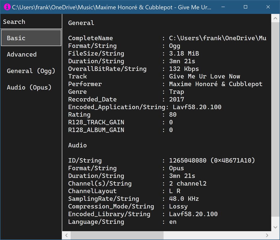280x240 pixels.
Task: Open the Audio (Opus) section
Action: point(31,87)
